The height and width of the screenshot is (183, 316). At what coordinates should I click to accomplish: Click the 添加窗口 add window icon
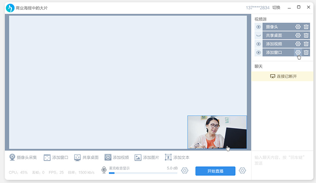47,157
